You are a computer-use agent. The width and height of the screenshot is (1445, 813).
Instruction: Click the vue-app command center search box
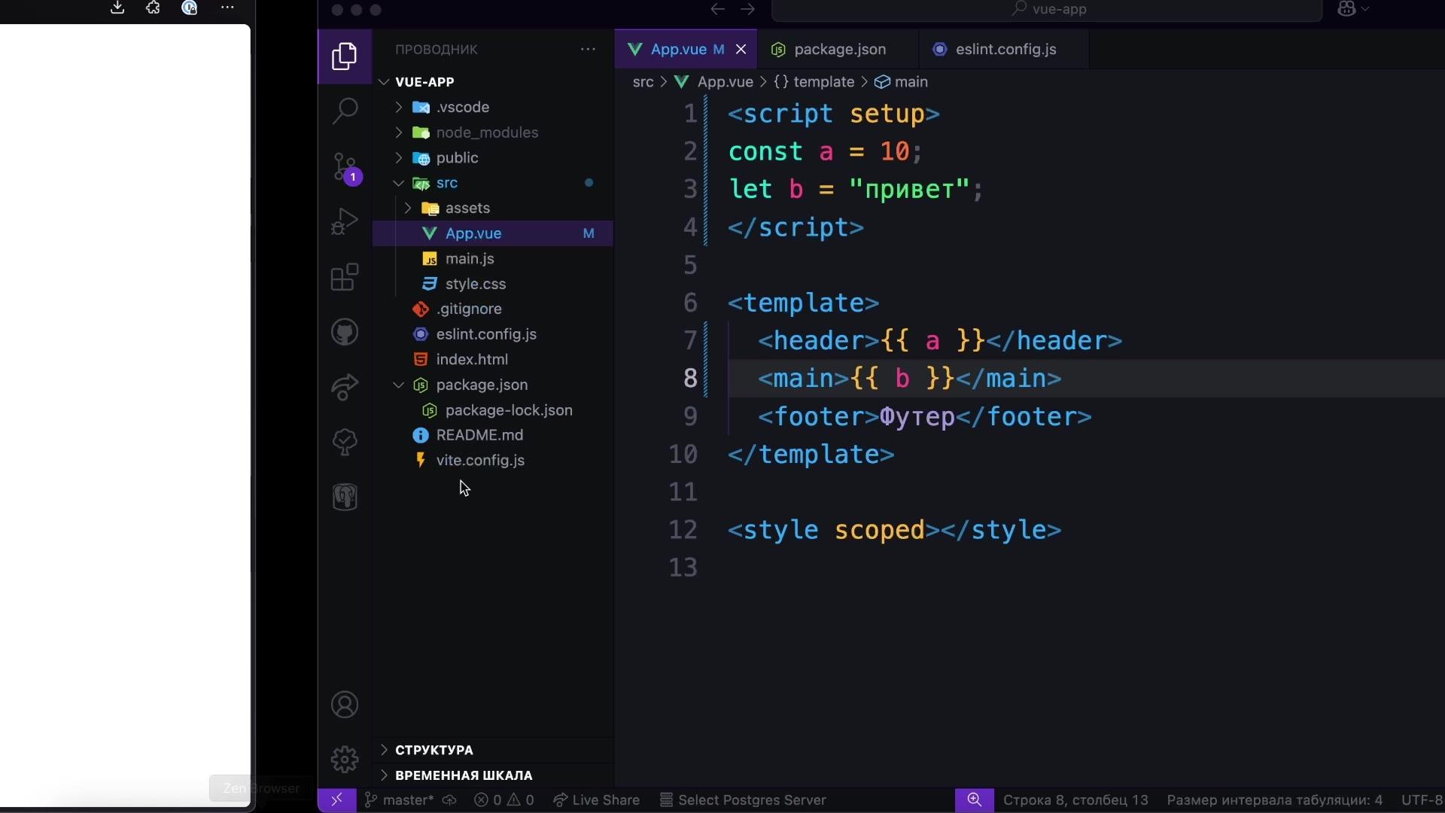click(x=1047, y=9)
